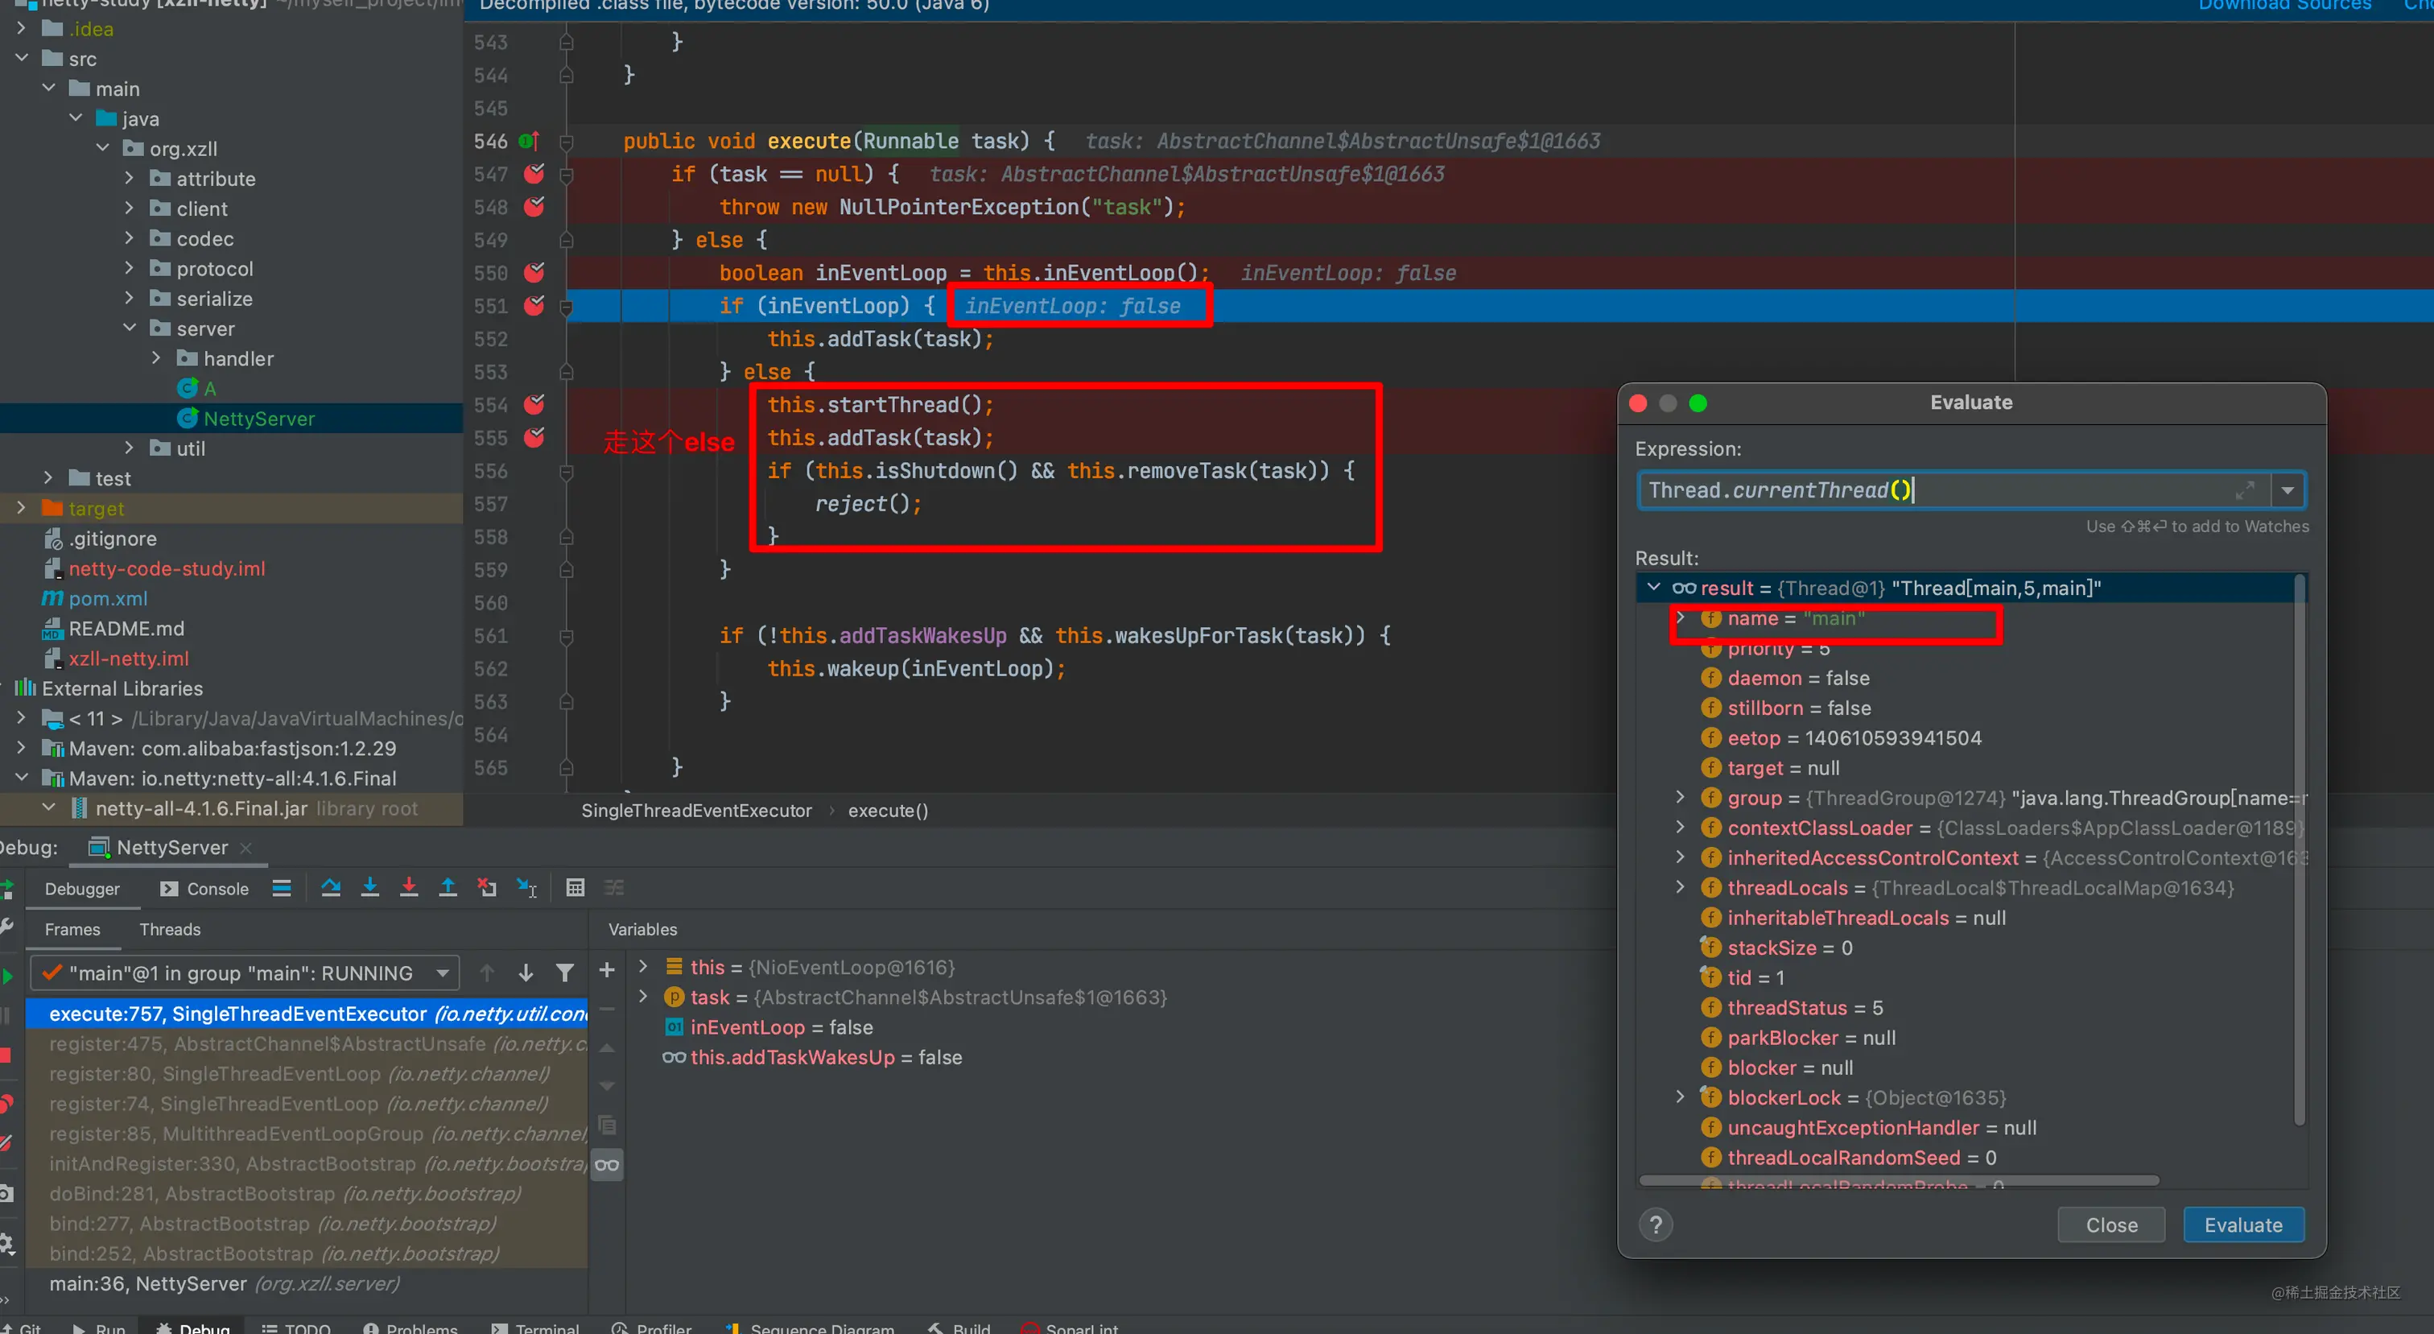Image resolution: width=2434 pixels, height=1334 pixels.
Task: Toggle breakpoint on line 554
Action: (x=534, y=405)
